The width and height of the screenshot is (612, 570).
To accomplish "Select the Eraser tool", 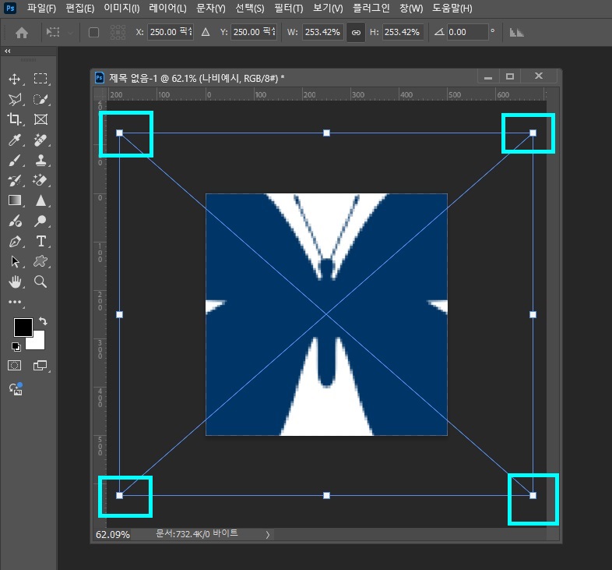I will [40, 180].
